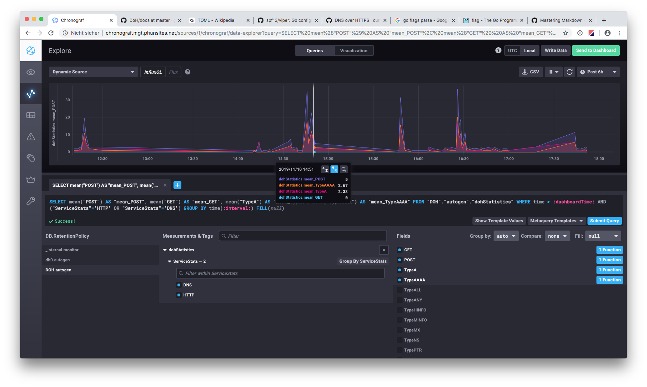The width and height of the screenshot is (647, 387).
Task: Open the Dynamic Source dropdown
Action: [x=93, y=72]
